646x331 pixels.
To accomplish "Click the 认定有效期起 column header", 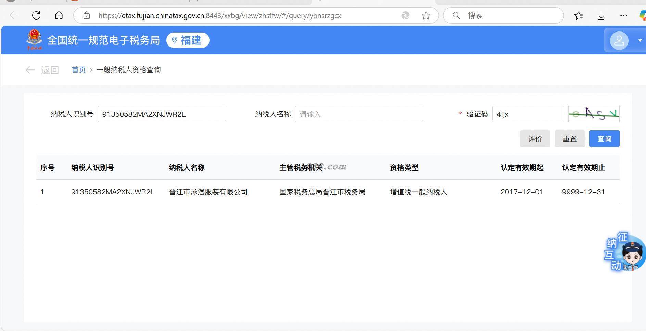I will tap(522, 168).
